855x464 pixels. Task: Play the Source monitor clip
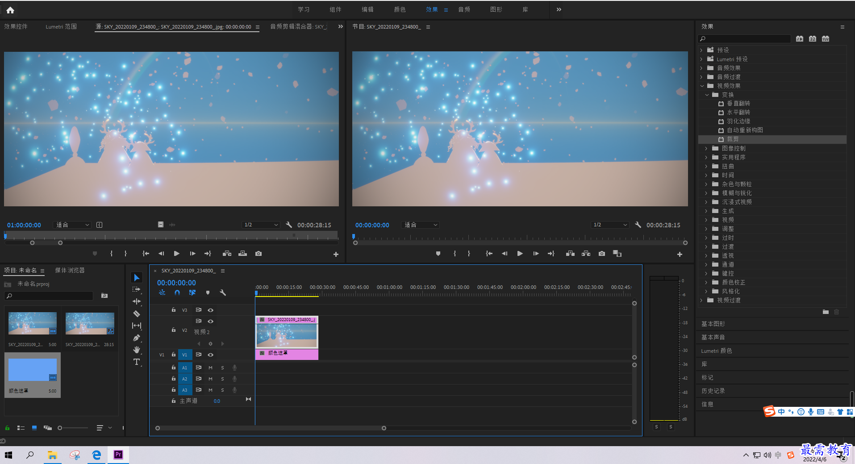(177, 254)
